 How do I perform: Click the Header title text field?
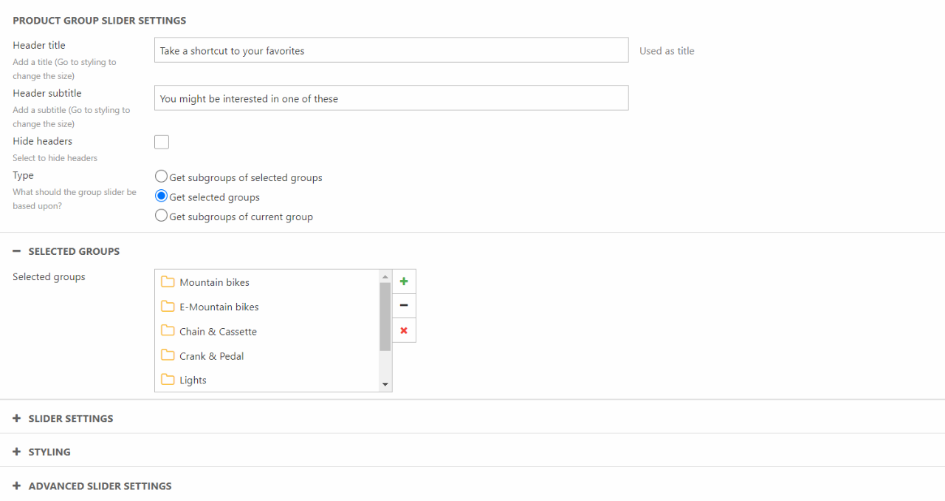tap(391, 50)
